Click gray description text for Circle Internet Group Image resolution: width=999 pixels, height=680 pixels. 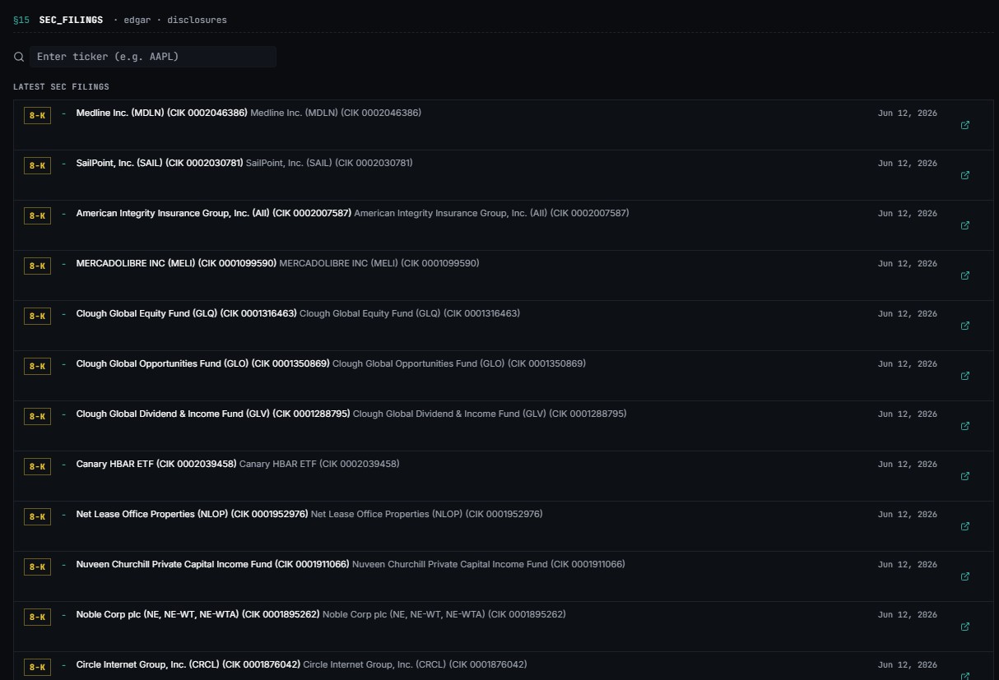(x=415, y=664)
